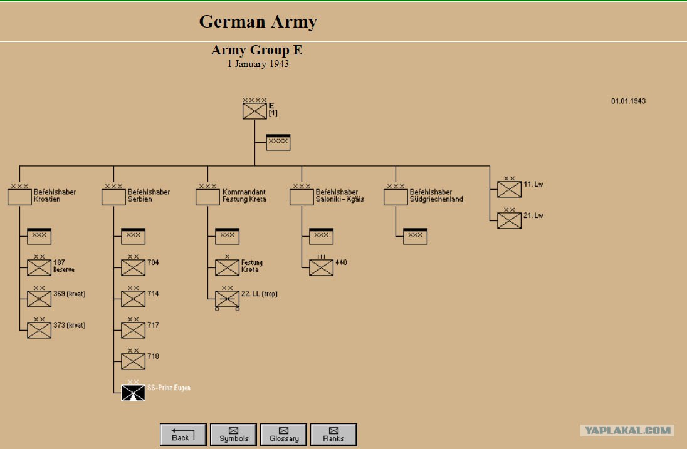This screenshot has width=687, height=449.
Task: Open the XXX staff box under Südgriechenland
Action: pos(416,236)
